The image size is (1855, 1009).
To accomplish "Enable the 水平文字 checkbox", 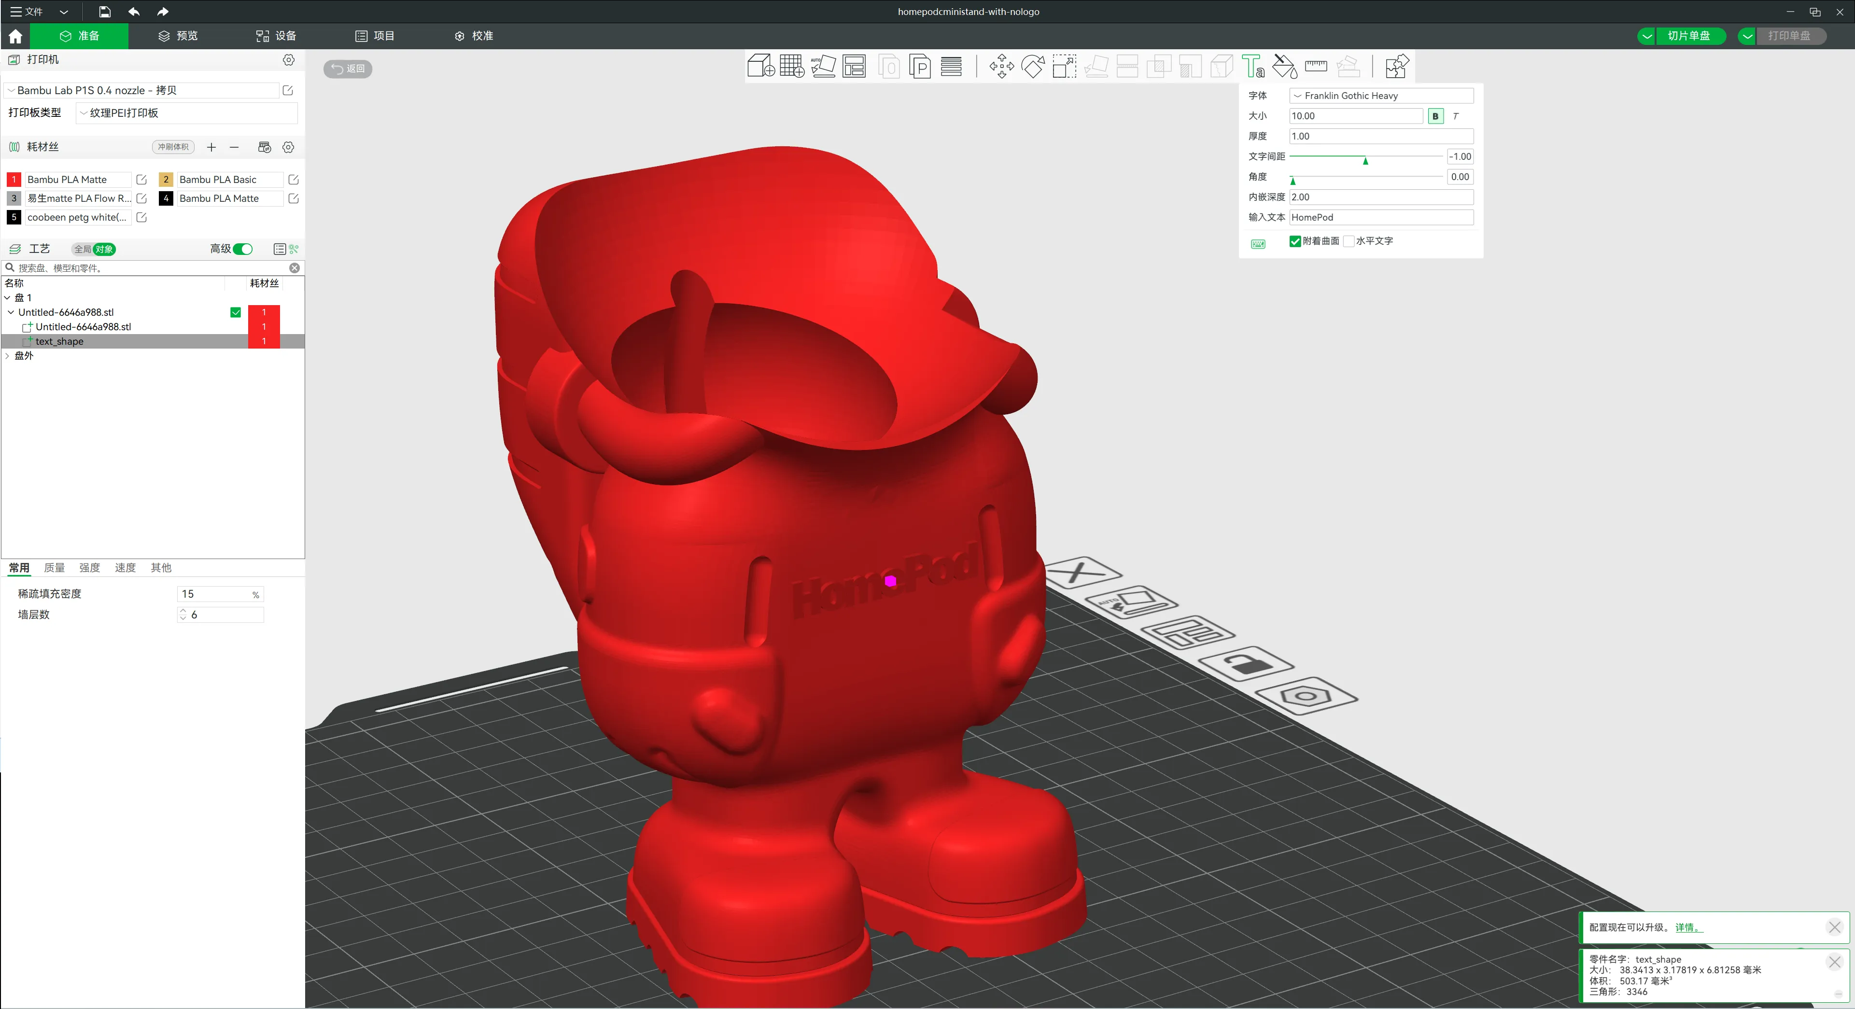I will [x=1349, y=241].
